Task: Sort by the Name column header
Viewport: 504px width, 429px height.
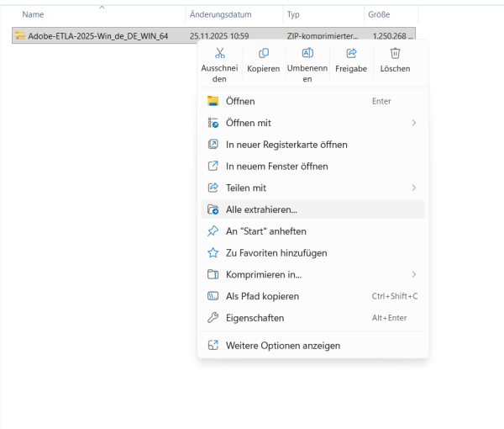Action: pos(34,15)
